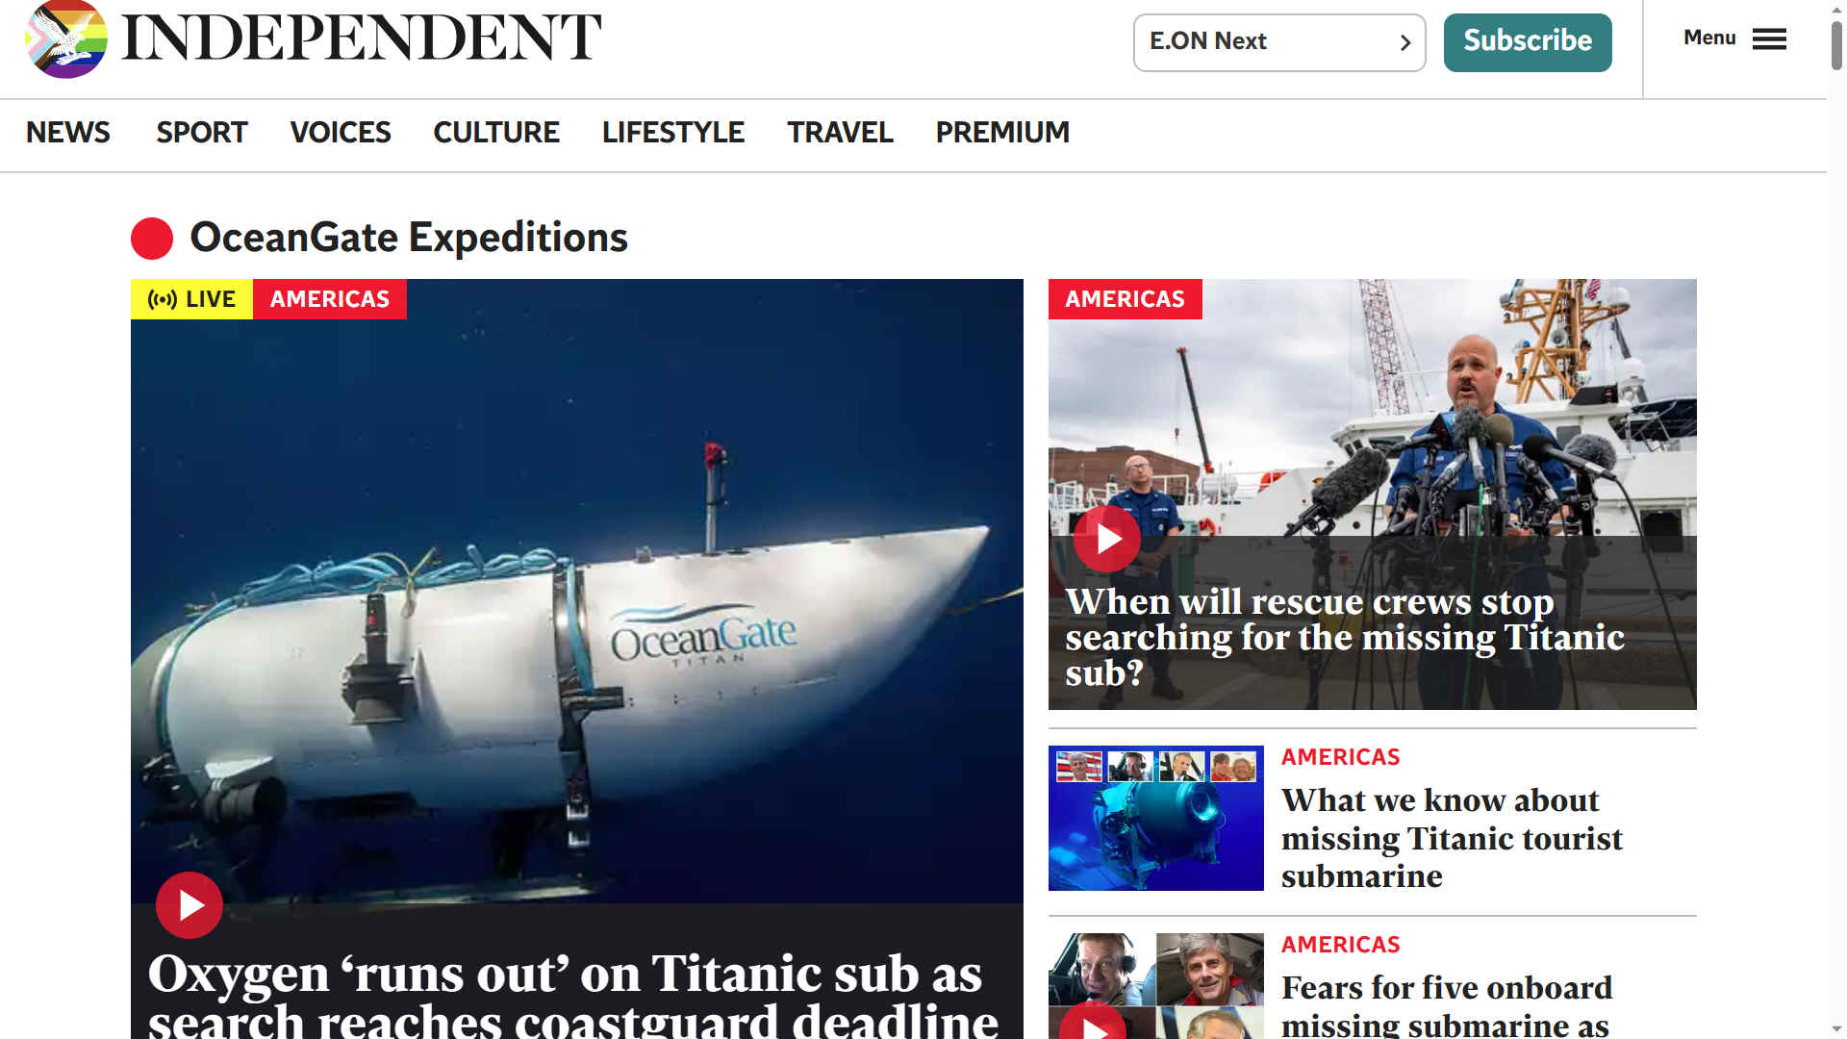This screenshot has height=1039, width=1847.
Task: Click the E.ON Next chevron arrow
Action: (x=1404, y=42)
